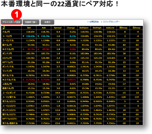Click ポンド/スイスフラン Spread value 12.0

click(58, 110)
